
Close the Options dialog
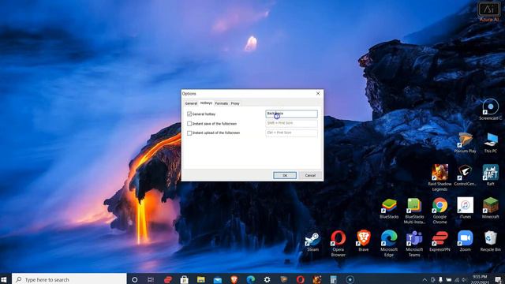(318, 93)
